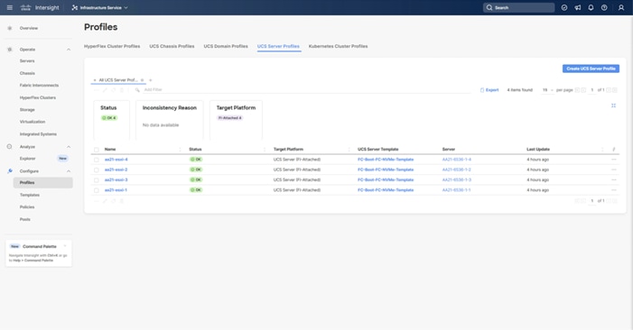
Task: Open the user profile icon
Action: 621,7
